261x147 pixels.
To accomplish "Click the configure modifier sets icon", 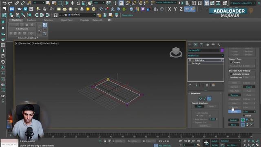I will [213, 85].
